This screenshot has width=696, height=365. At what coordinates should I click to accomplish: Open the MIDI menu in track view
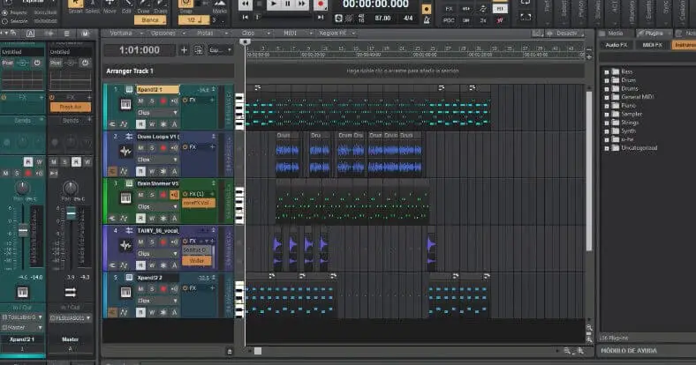pos(292,34)
